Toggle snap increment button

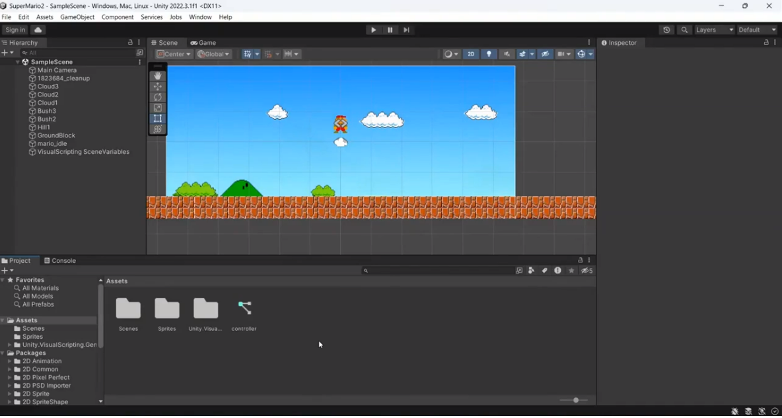point(268,54)
